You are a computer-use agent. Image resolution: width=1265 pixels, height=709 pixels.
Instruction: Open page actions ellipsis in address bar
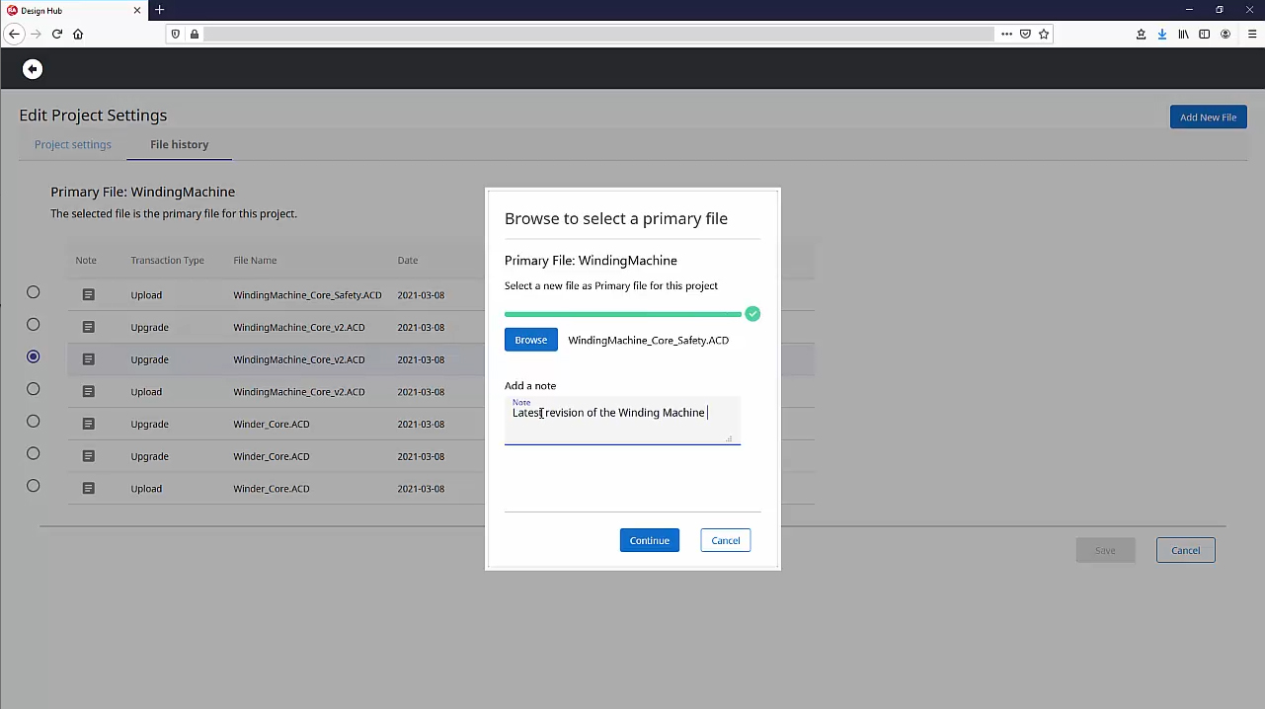coord(1006,34)
